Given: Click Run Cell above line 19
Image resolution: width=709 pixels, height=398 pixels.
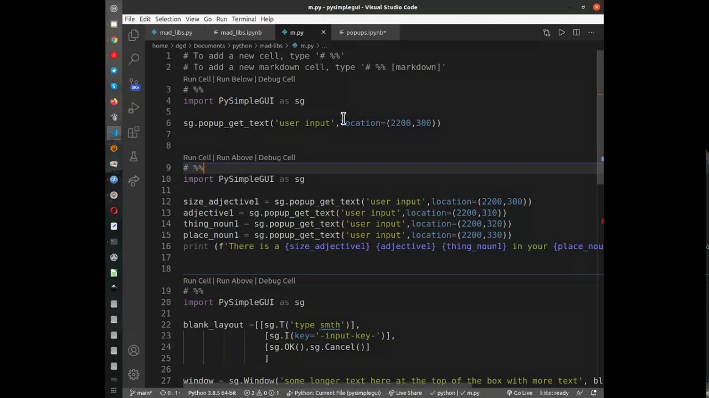Looking at the screenshot, I should point(197,281).
